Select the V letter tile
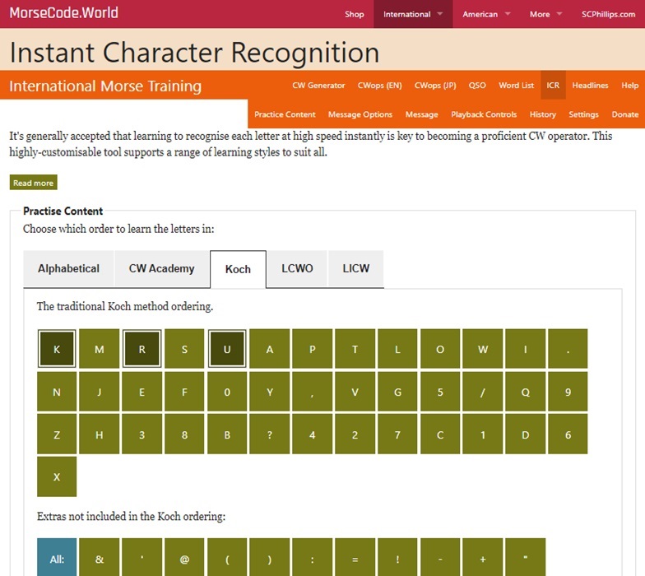This screenshot has height=576, width=645. point(355,392)
